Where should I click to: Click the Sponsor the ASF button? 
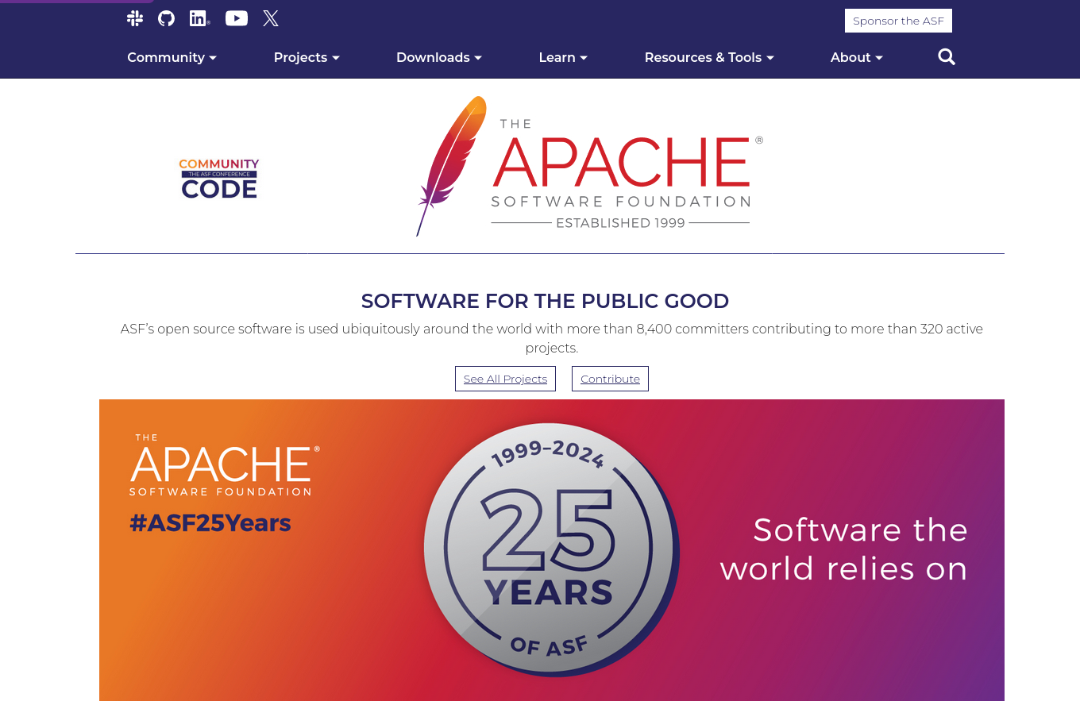[x=898, y=21]
